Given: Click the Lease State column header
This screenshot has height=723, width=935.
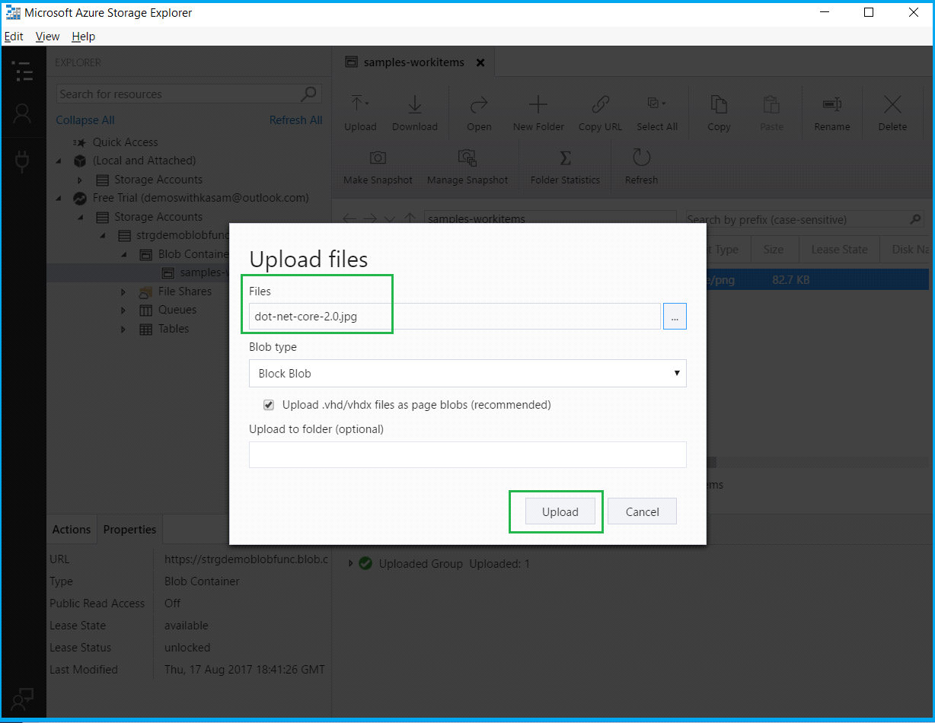Looking at the screenshot, I should (839, 250).
